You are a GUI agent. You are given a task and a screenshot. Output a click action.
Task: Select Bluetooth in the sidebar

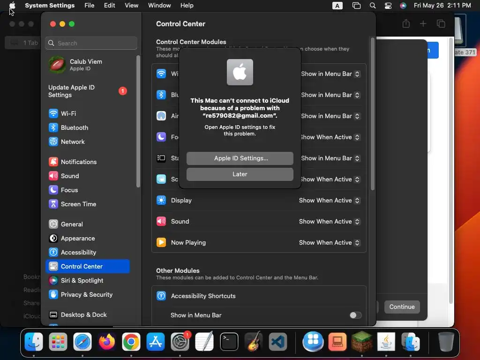[x=88, y=127]
